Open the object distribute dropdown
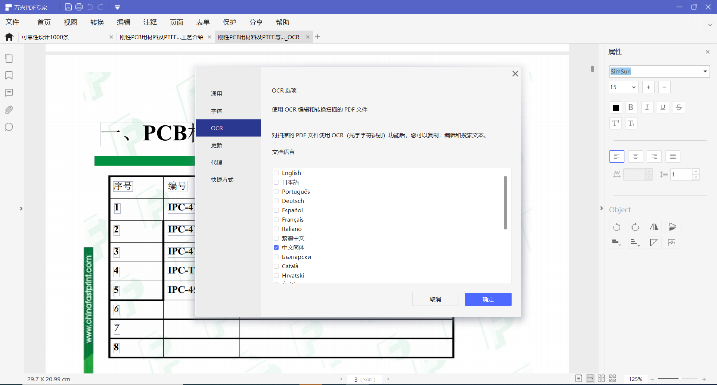 [635, 243]
